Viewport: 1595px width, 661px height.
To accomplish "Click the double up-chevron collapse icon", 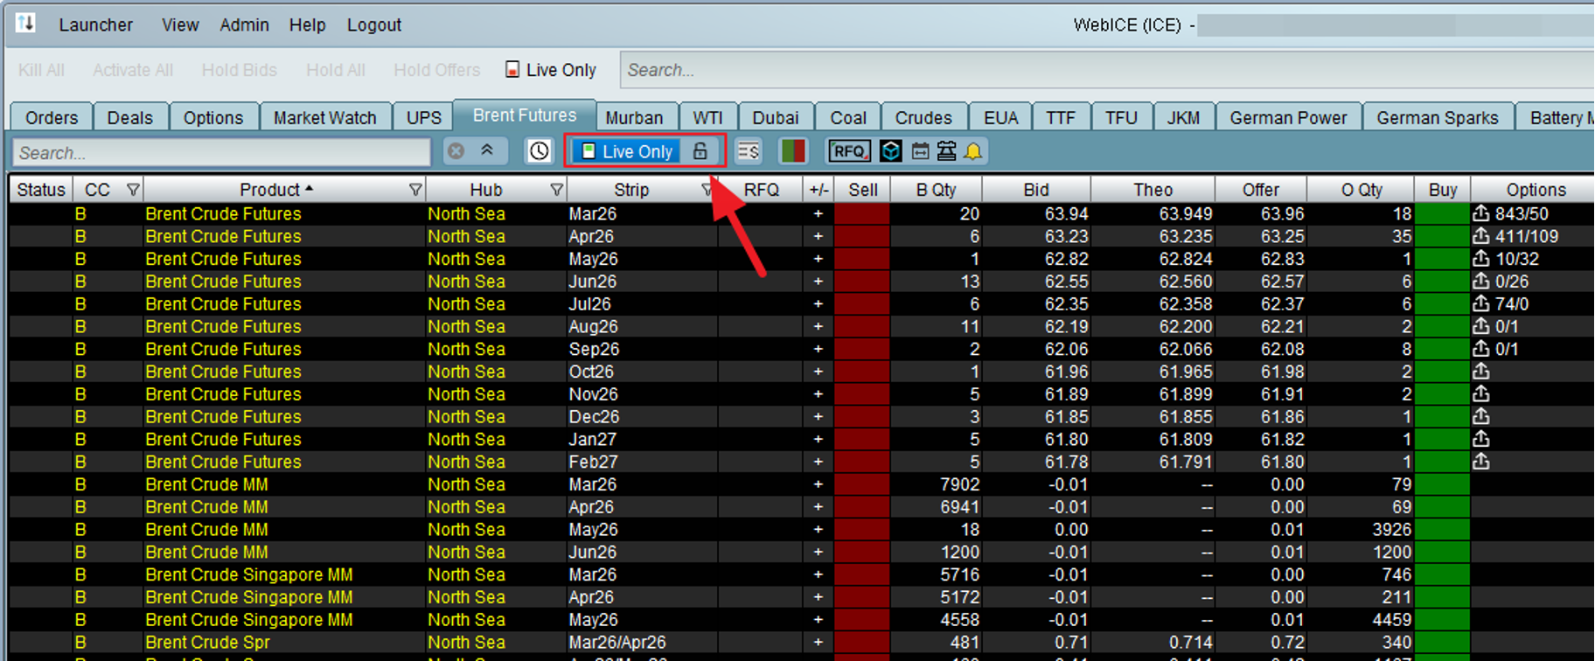I will (x=487, y=151).
